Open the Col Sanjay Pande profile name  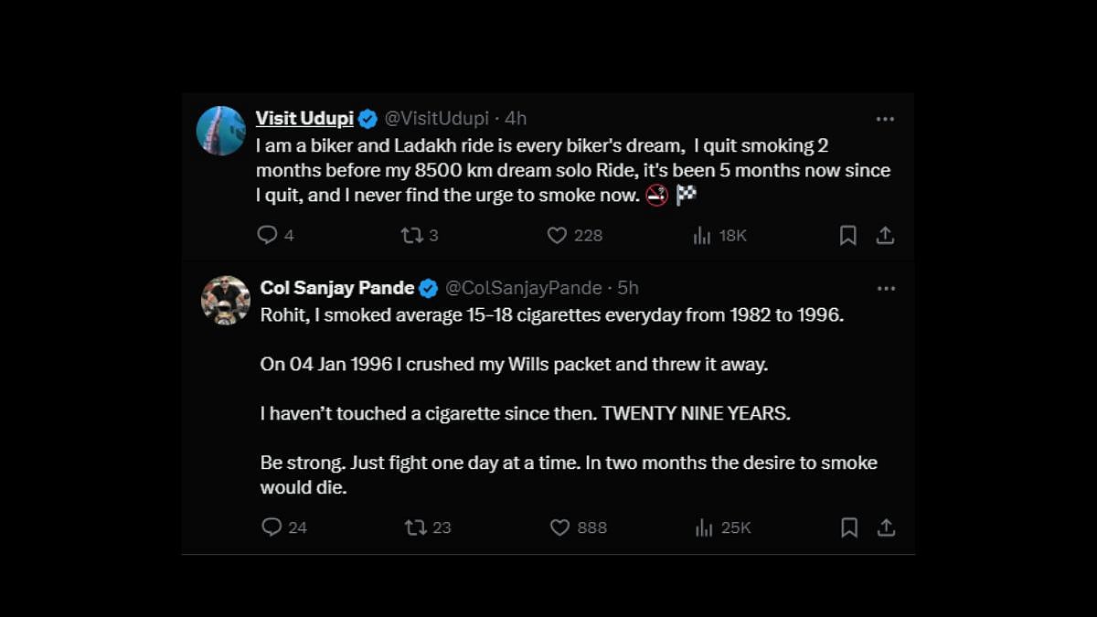coord(337,288)
